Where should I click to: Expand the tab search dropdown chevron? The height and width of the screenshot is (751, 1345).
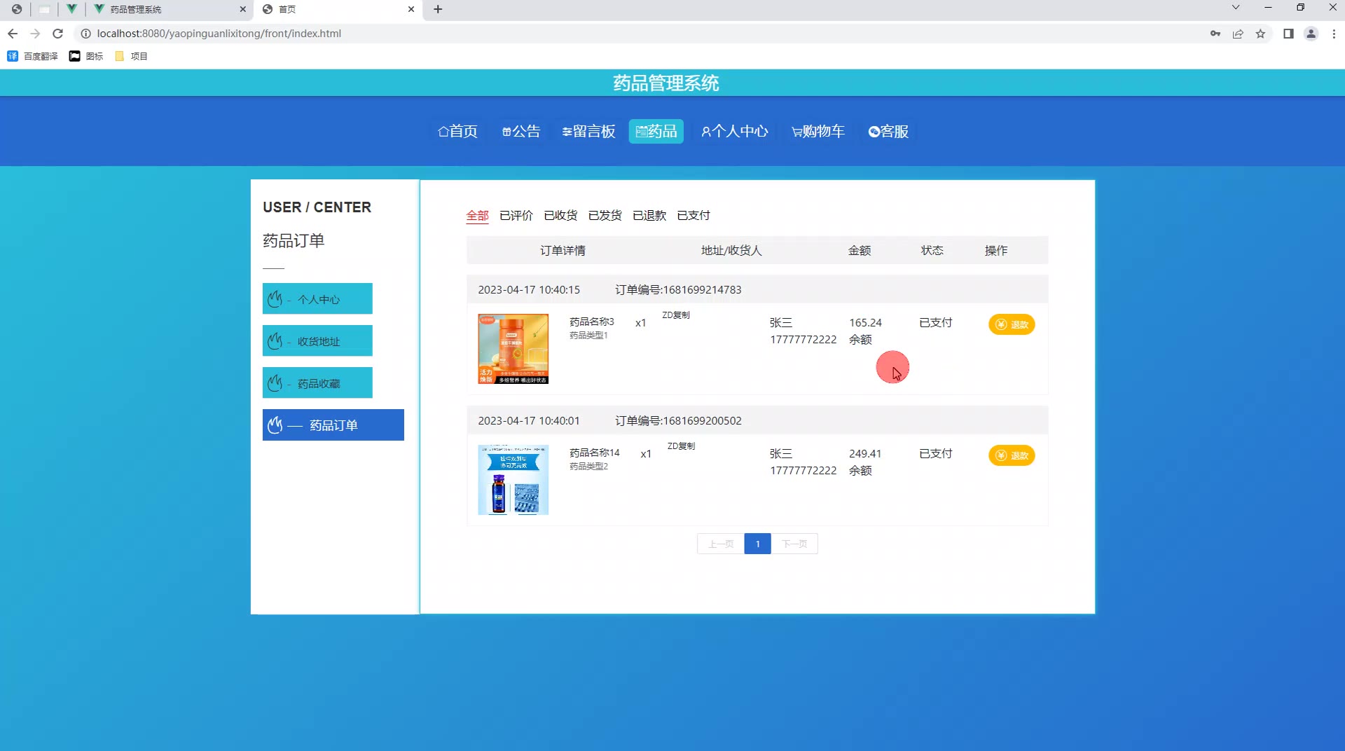1236,8
